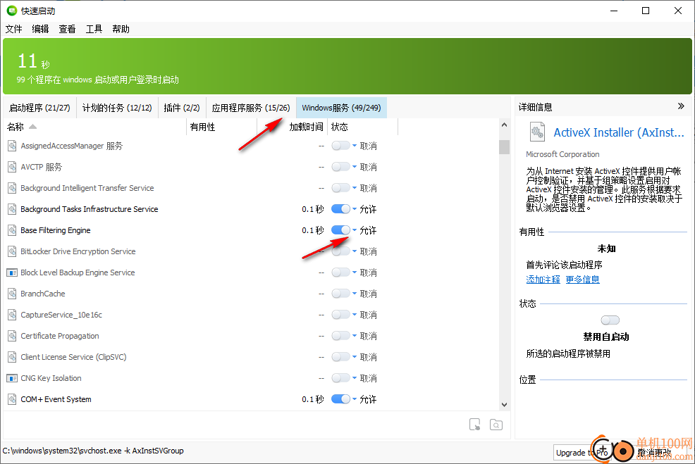This screenshot has width=695, height=464.
Task: Enable AssignedAccessManager service toggle
Action: pos(340,146)
